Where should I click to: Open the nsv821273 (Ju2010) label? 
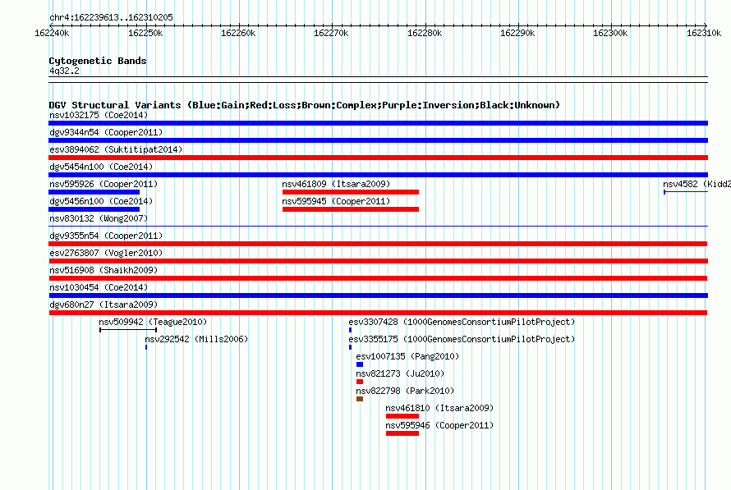click(x=400, y=373)
